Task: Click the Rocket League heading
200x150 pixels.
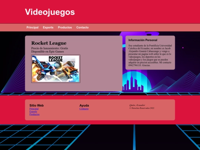Action: [49, 43]
